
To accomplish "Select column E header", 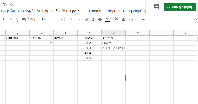I will [65, 33].
